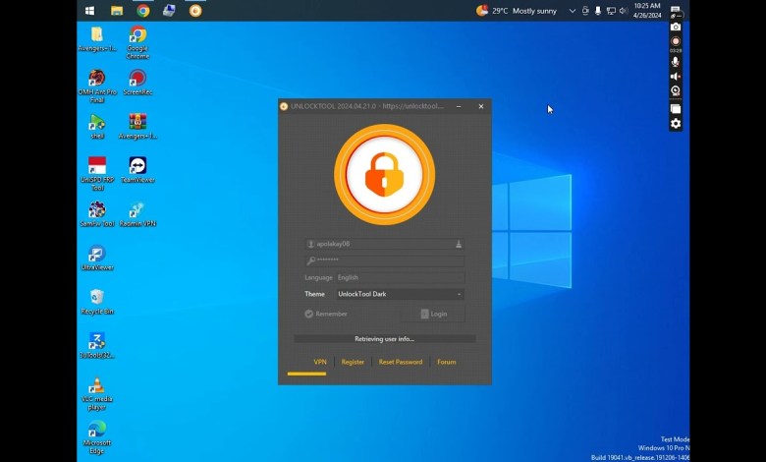Open the recorder gallery window icon
766x462 pixels.
coord(676,109)
